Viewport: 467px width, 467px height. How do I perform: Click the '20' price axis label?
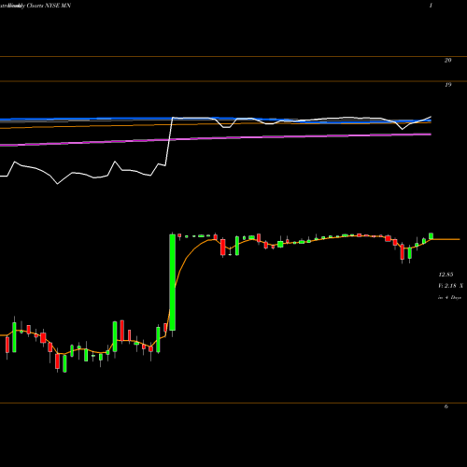[x=447, y=61]
